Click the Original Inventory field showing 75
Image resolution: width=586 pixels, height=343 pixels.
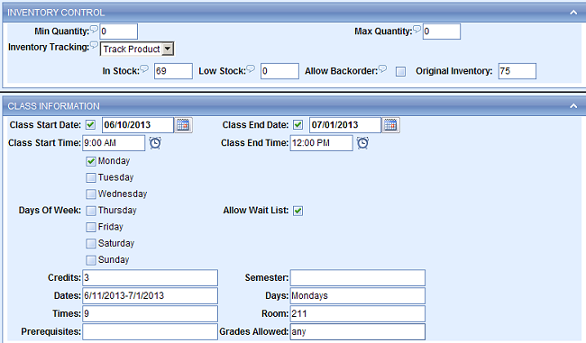pos(517,71)
